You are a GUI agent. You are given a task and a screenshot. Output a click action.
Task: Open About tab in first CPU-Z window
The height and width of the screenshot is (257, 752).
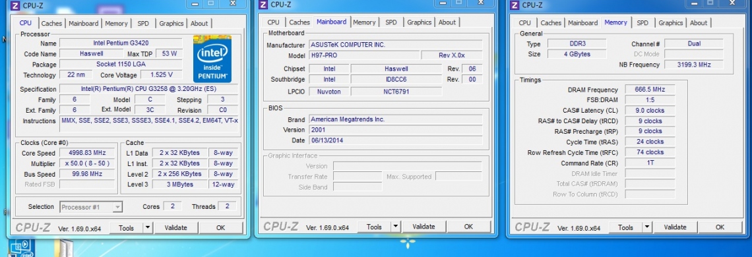[x=199, y=24]
